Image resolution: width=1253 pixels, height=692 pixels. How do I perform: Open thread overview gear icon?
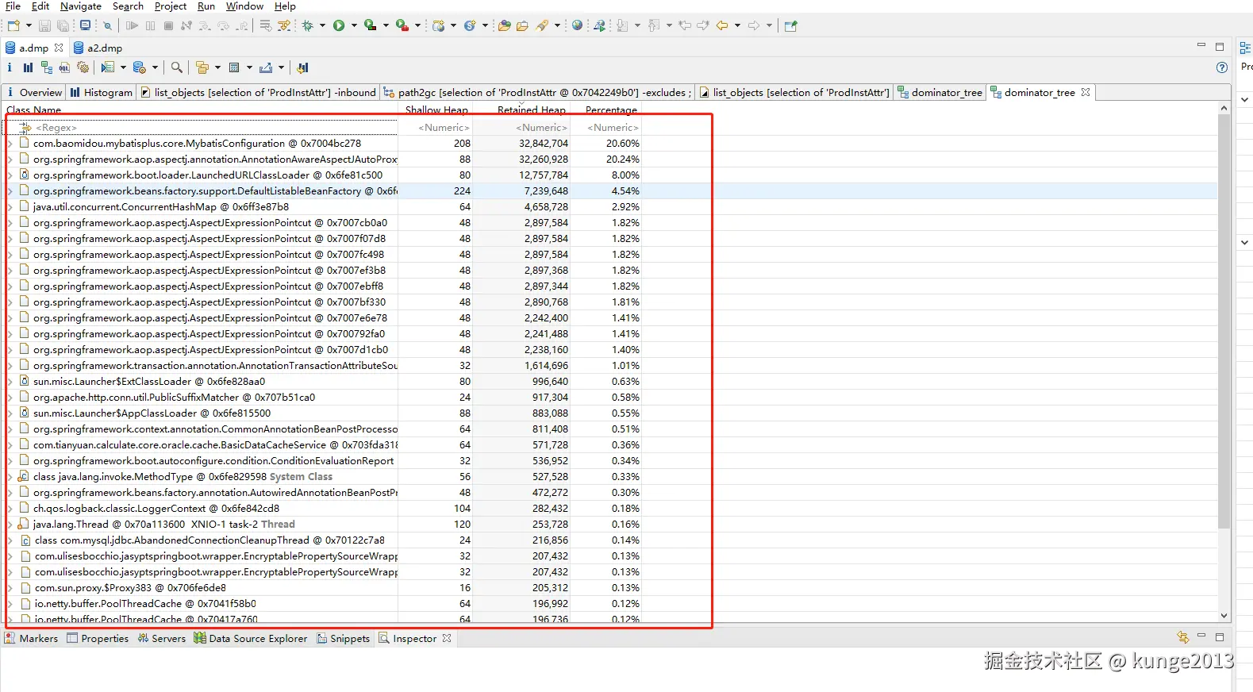(83, 67)
